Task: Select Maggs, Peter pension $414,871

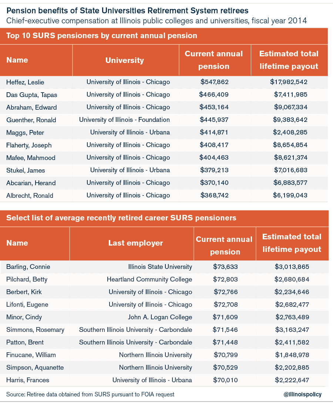Action: 214,132
